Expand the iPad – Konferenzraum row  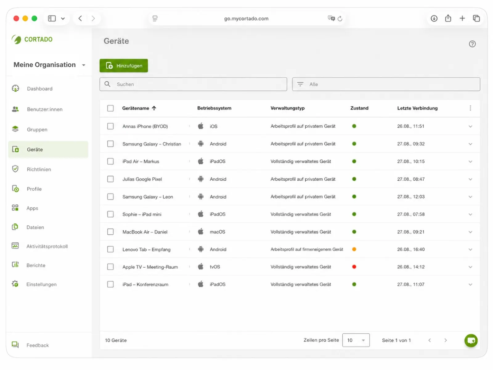[x=470, y=285]
